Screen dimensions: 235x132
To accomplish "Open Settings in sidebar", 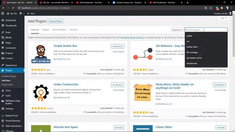I will click(9, 109).
